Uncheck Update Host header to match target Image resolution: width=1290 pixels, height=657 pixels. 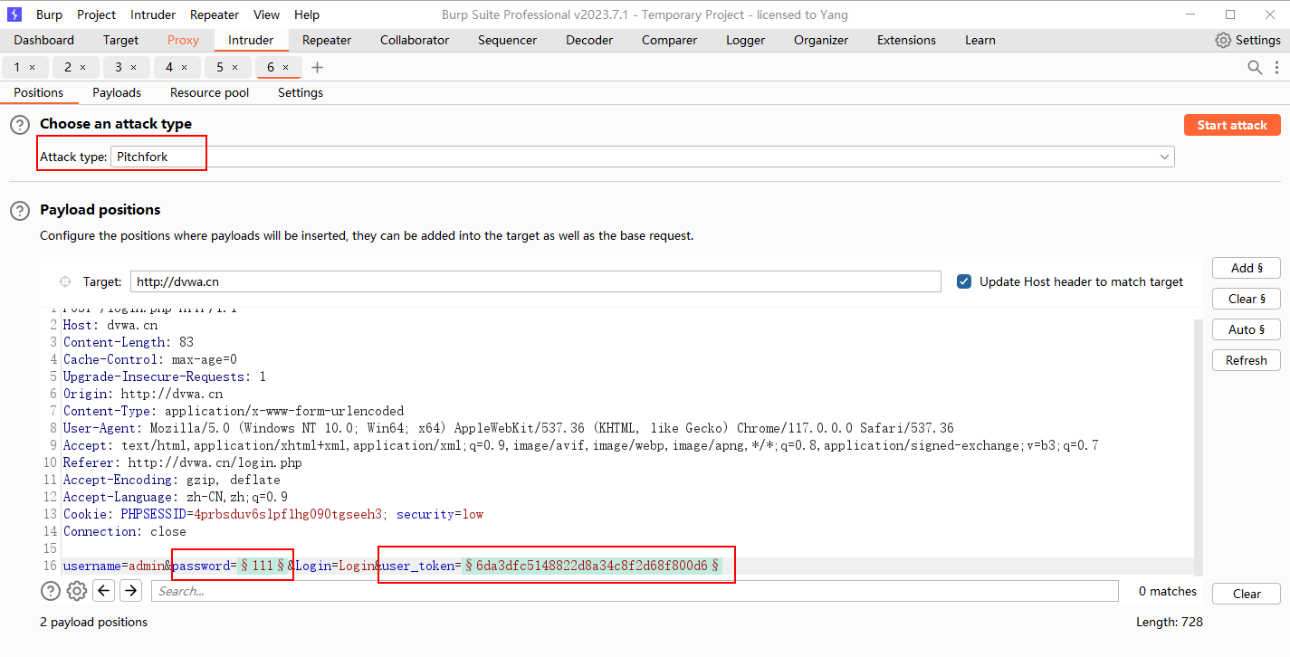click(964, 281)
